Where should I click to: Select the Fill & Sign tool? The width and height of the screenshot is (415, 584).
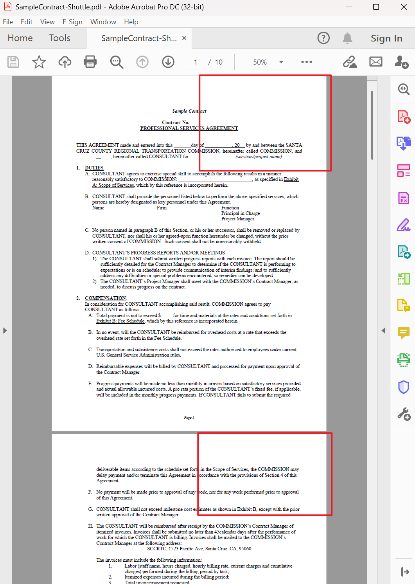(404, 225)
